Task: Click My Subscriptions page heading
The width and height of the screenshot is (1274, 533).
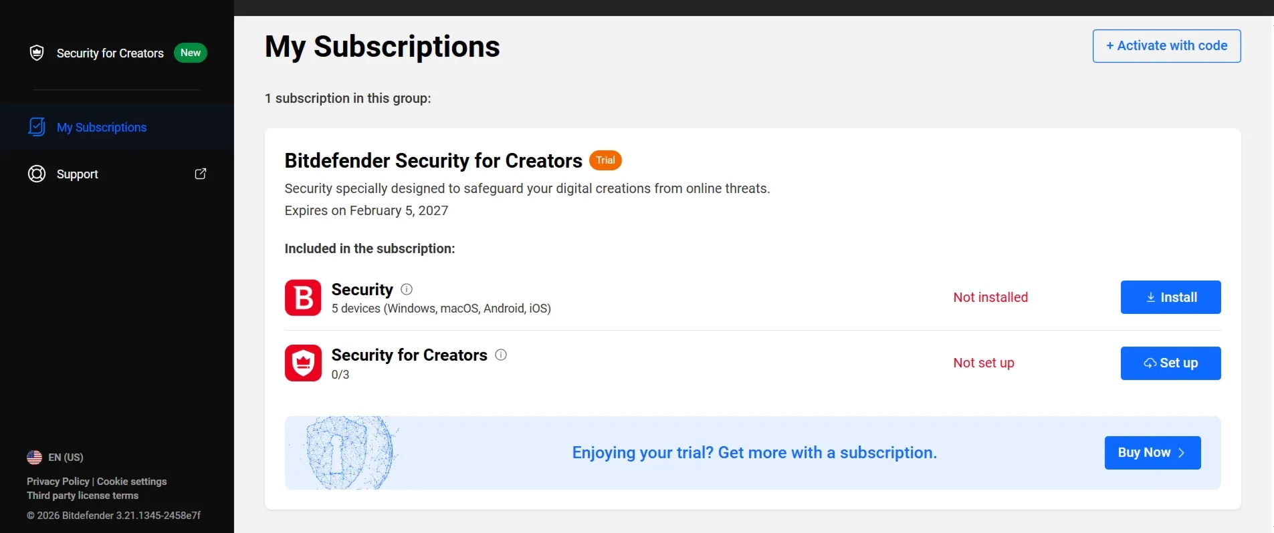Action: pyautogui.click(x=383, y=47)
